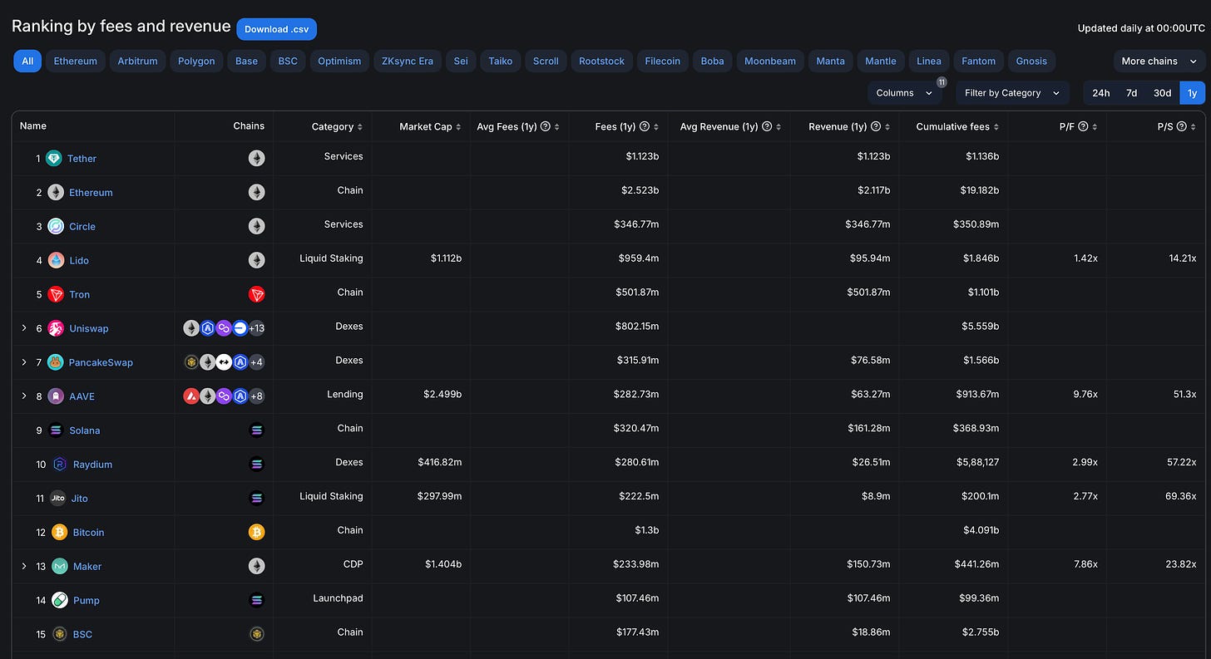Select the Optimism chain tab

click(339, 61)
